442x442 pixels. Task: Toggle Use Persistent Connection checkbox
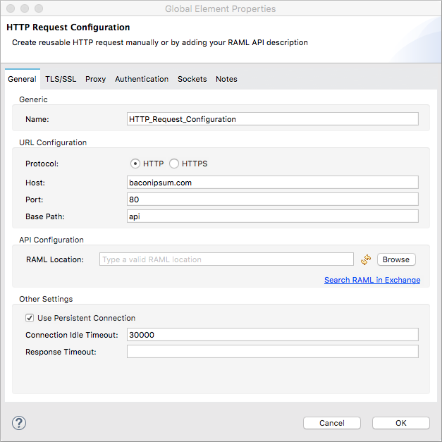click(30, 318)
